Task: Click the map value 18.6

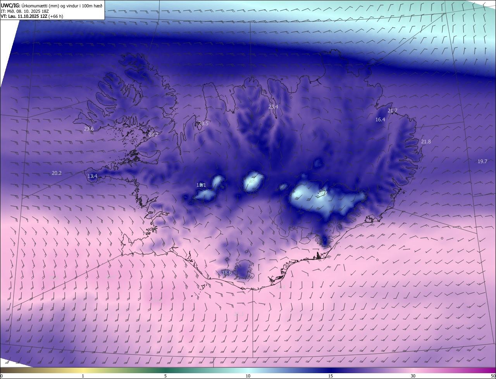Action: [x=227, y=272]
